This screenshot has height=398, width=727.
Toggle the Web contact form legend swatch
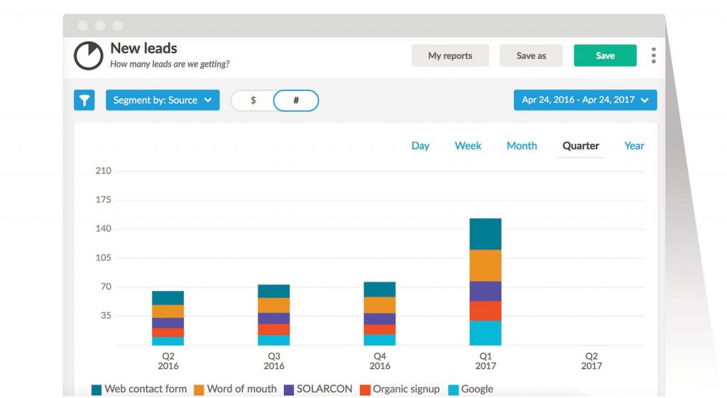point(97,389)
